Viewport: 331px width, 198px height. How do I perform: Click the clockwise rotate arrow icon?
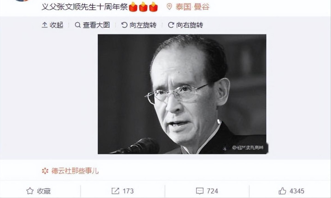coord(171,25)
